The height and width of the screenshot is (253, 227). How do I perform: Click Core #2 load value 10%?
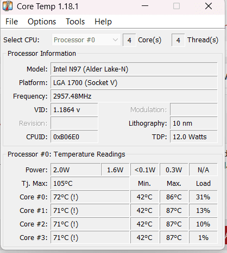203,224
